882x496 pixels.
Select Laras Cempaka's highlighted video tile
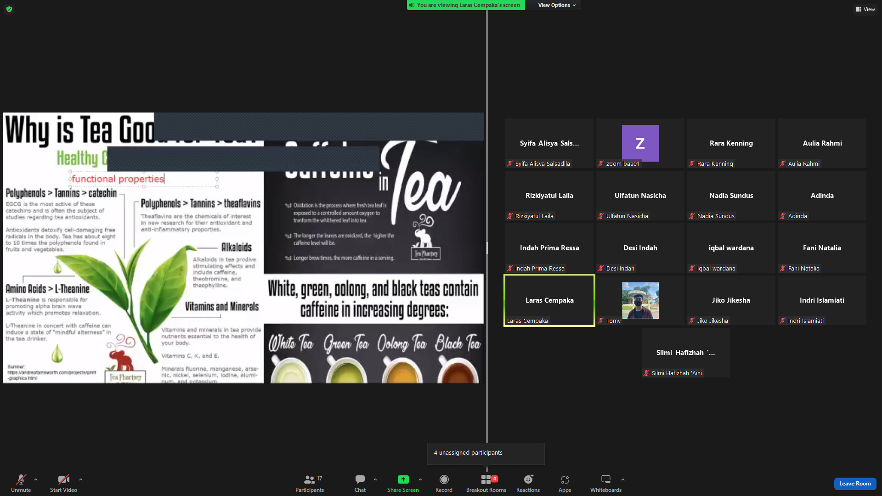549,300
